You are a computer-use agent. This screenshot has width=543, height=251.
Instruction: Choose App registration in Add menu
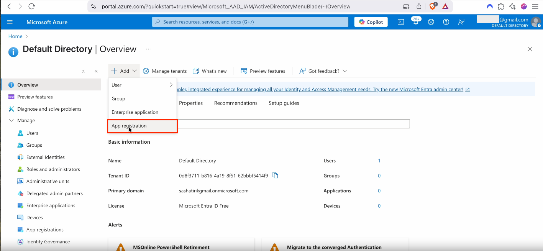[x=142, y=126]
